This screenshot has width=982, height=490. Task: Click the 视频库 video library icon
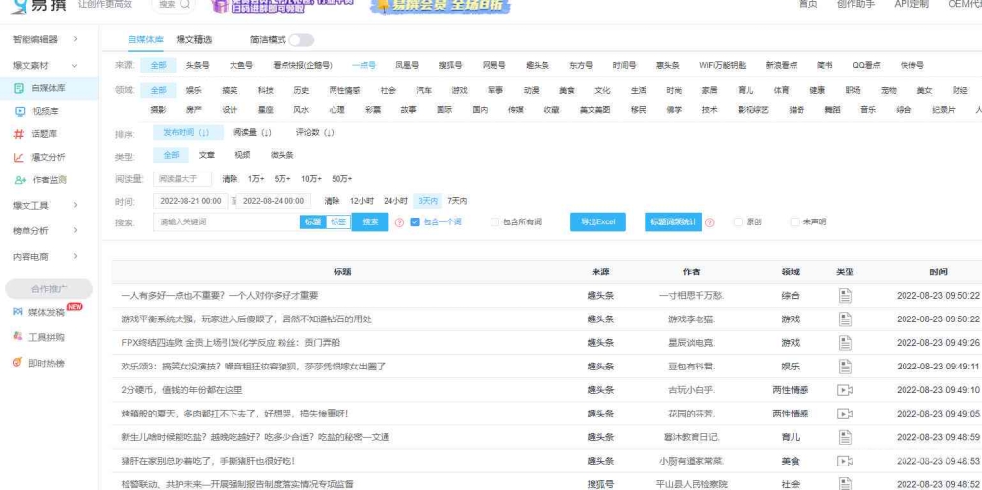tap(19, 112)
